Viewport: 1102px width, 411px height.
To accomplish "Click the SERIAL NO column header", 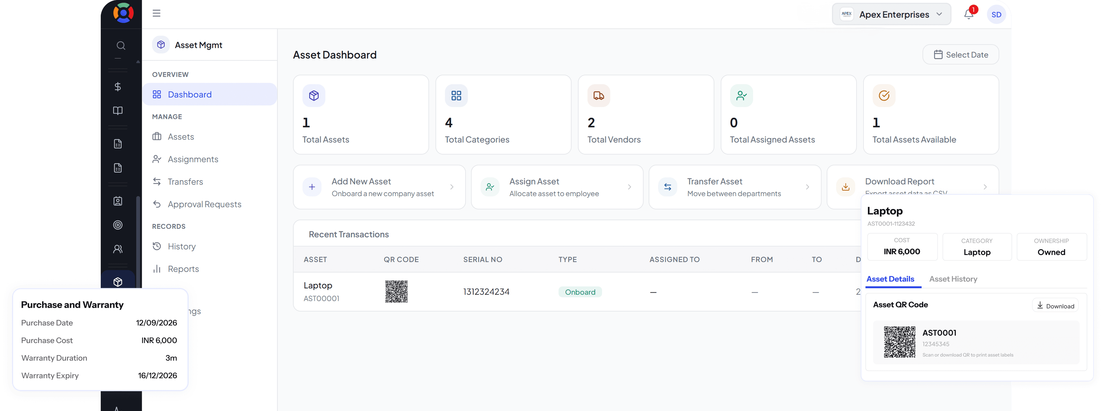I will (482, 260).
